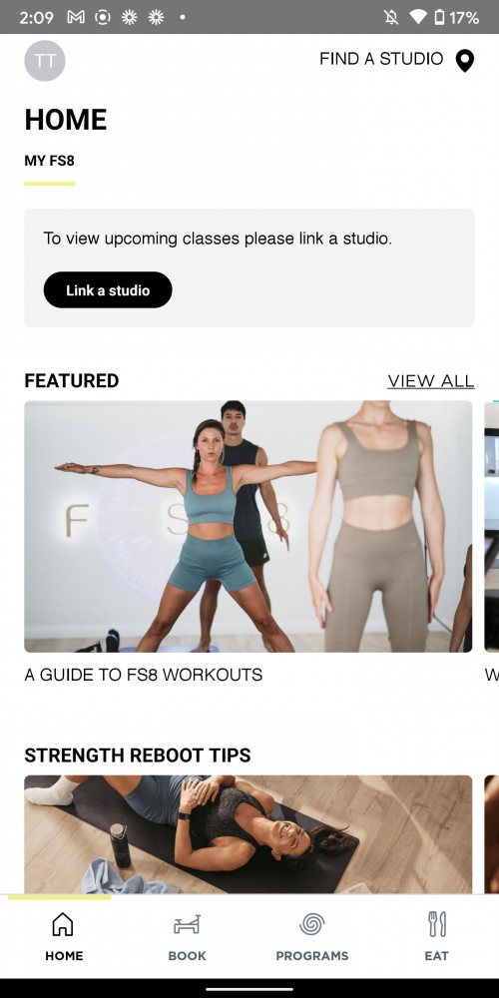Screen dimensions: 499x998
Task: Tap the TT profile avatar
Action: click(x=45, y=61)
